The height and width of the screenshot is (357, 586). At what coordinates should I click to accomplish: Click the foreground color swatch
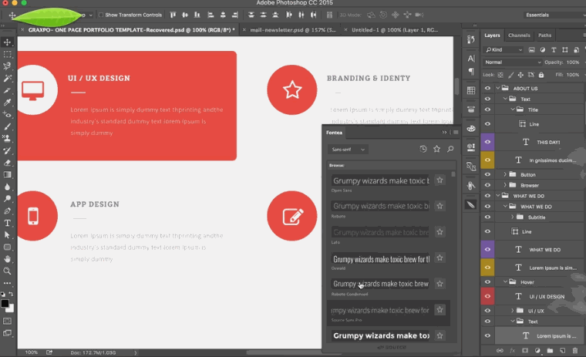pos(5,304)
